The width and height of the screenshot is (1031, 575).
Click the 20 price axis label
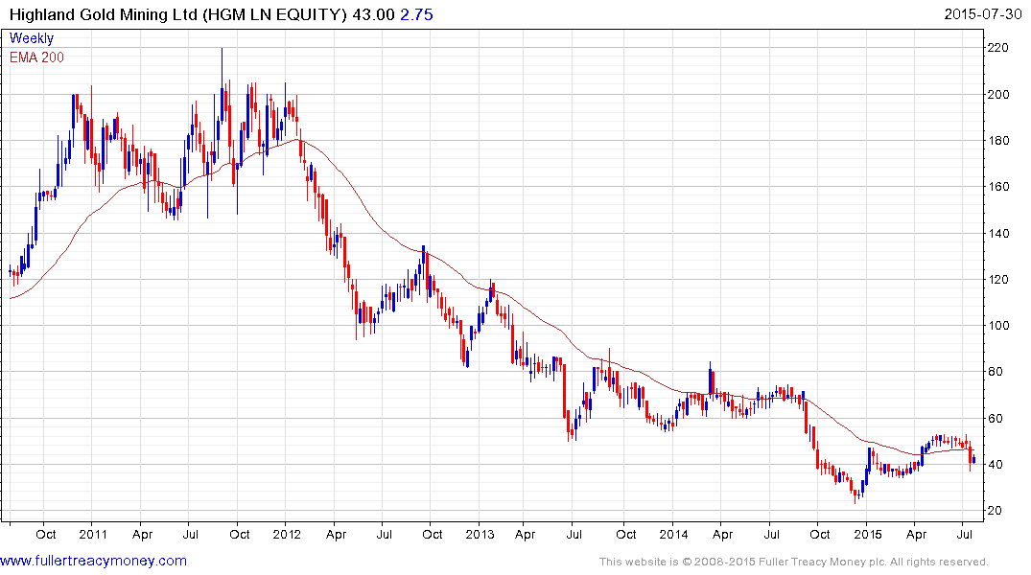pos(995,511)
